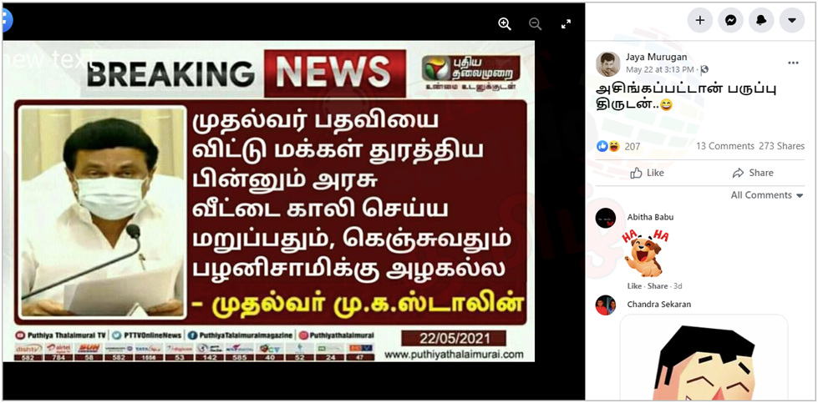The width and height of the screenshot is (818, 403).
Task: Open post options three-dots menu
Action: [793, 63]
